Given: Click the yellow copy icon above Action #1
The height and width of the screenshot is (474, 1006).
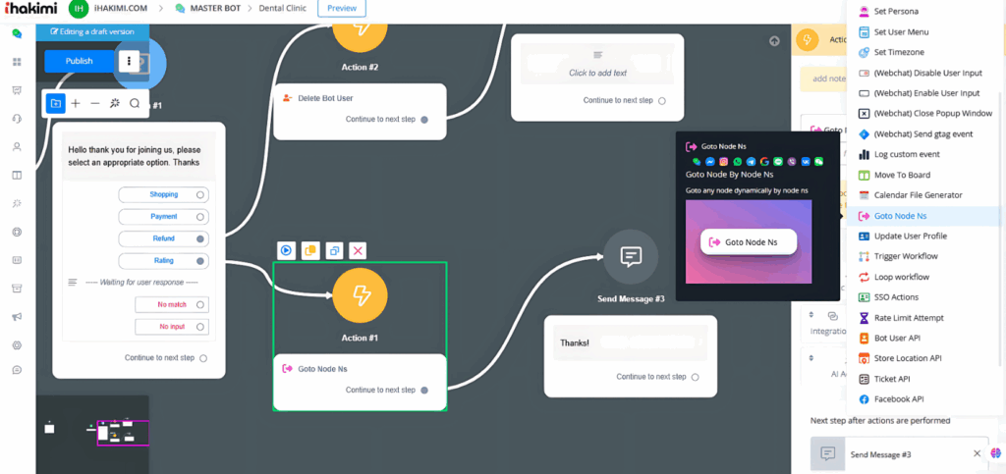Looking at the screenshot, I should (x=309, y=250).
